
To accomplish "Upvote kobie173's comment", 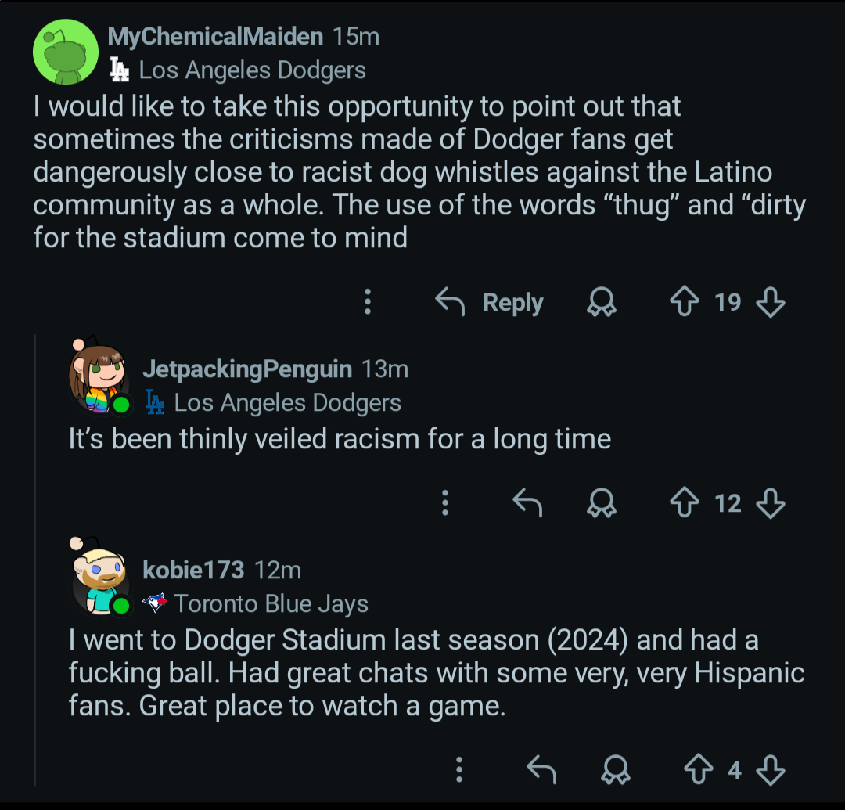I will pyautogui.click(x=699, y=770).
